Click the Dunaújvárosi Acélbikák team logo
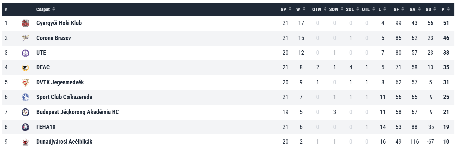Image resolution: width=455 pixels, height=149 pixels. [25, 142]
